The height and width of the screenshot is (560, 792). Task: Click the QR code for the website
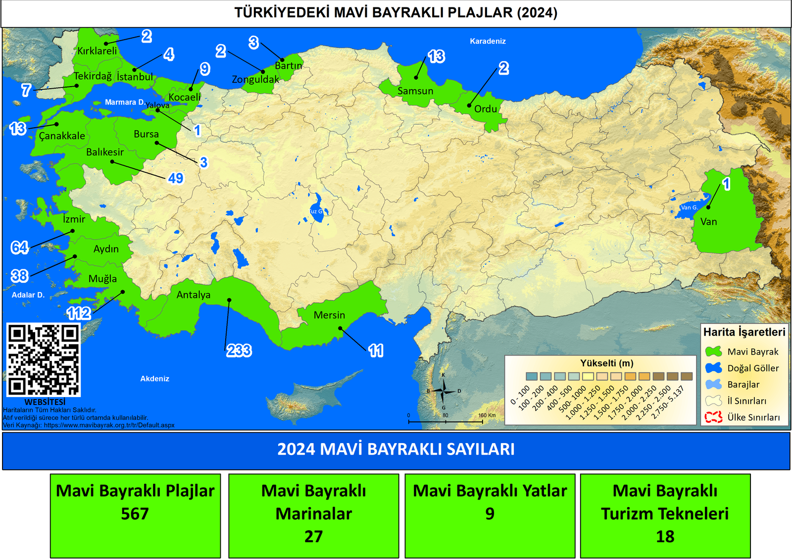click(x=44, y=360)
